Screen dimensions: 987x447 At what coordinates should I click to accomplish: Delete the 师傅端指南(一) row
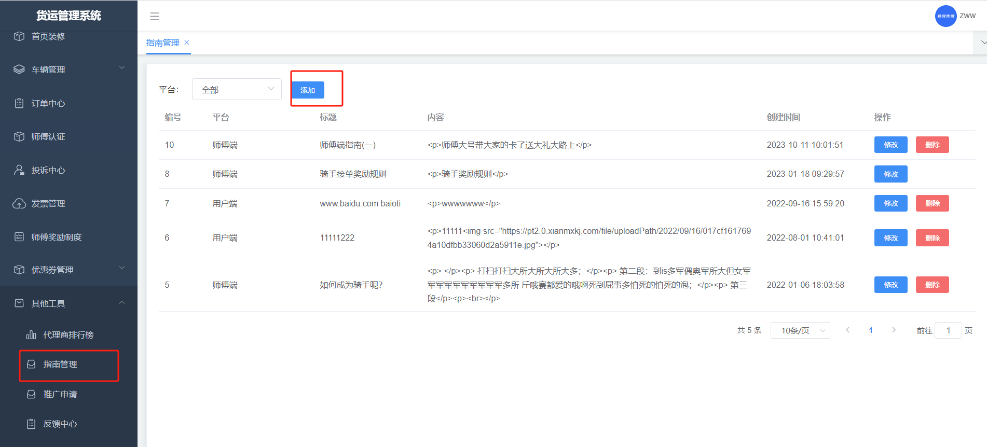(932, 145)
